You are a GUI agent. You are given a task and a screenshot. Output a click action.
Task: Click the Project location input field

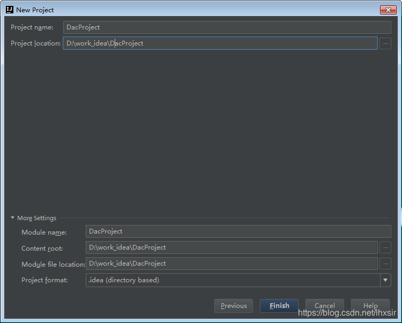pos(220,43)
